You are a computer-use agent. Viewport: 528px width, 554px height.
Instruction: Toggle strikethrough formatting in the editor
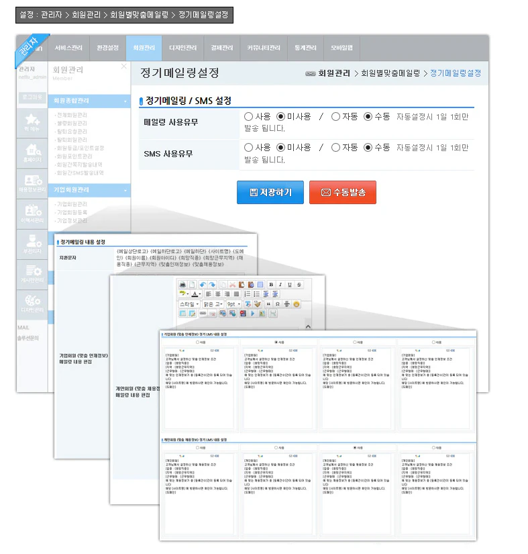pos(299,285)
